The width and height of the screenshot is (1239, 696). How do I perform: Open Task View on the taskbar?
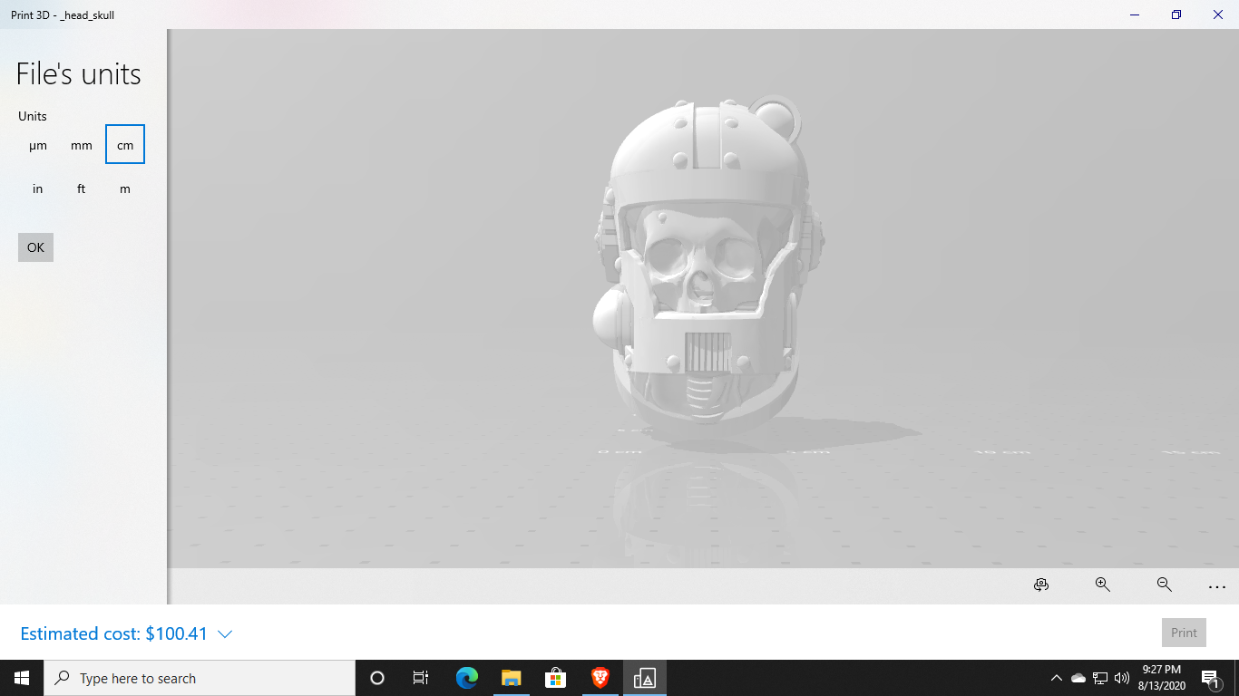[x=421, y=678]
